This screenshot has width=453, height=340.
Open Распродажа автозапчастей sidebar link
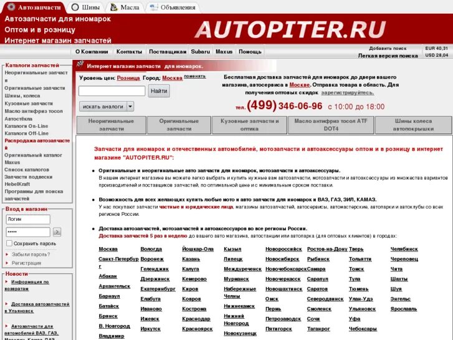[37, 144]
